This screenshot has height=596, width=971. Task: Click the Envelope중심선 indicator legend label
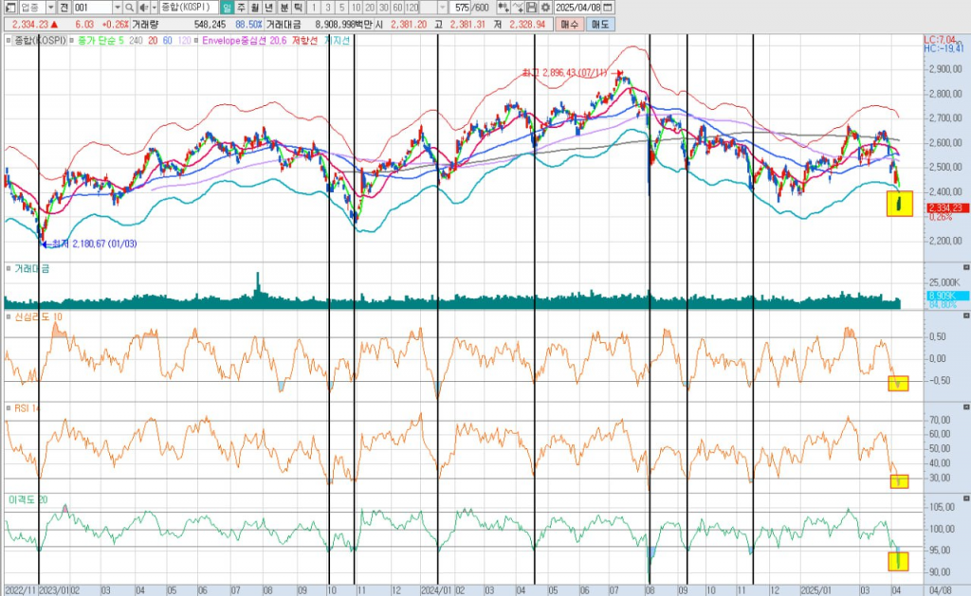239,41
